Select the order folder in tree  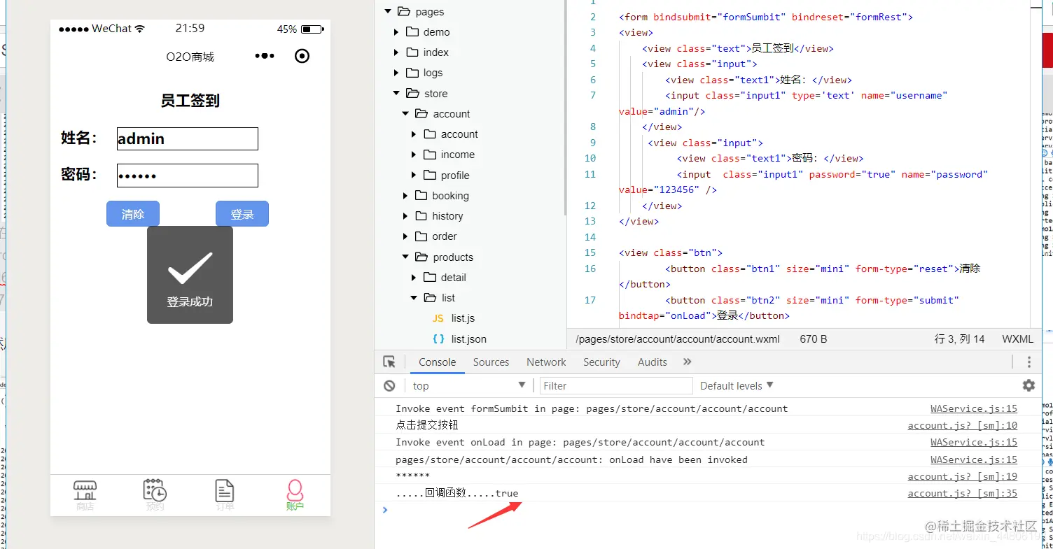pyautogui.click(x=445, y=236)
